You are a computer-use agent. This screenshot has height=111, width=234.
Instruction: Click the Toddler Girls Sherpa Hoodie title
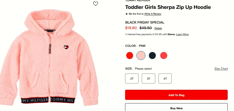click(168, 7)
